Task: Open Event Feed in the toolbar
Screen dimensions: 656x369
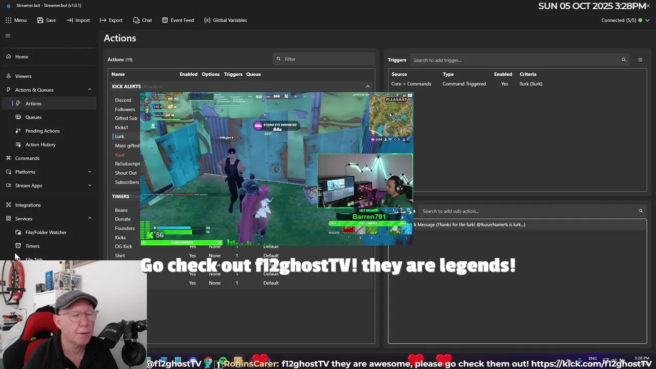Action: (x=178, y=20)
